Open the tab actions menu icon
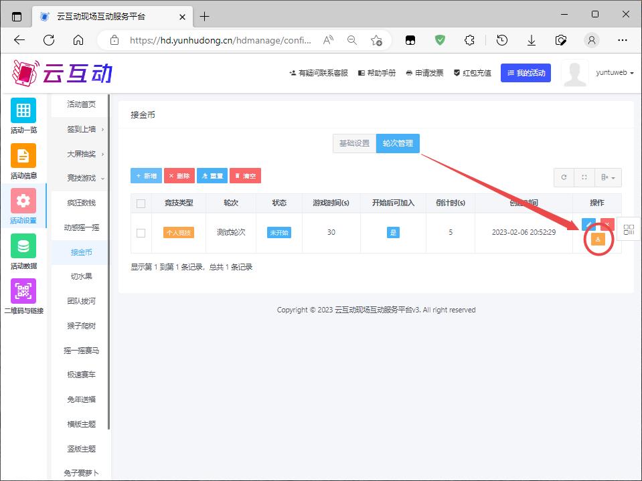This screenshot has height=481, width=642. coord(16,17)
